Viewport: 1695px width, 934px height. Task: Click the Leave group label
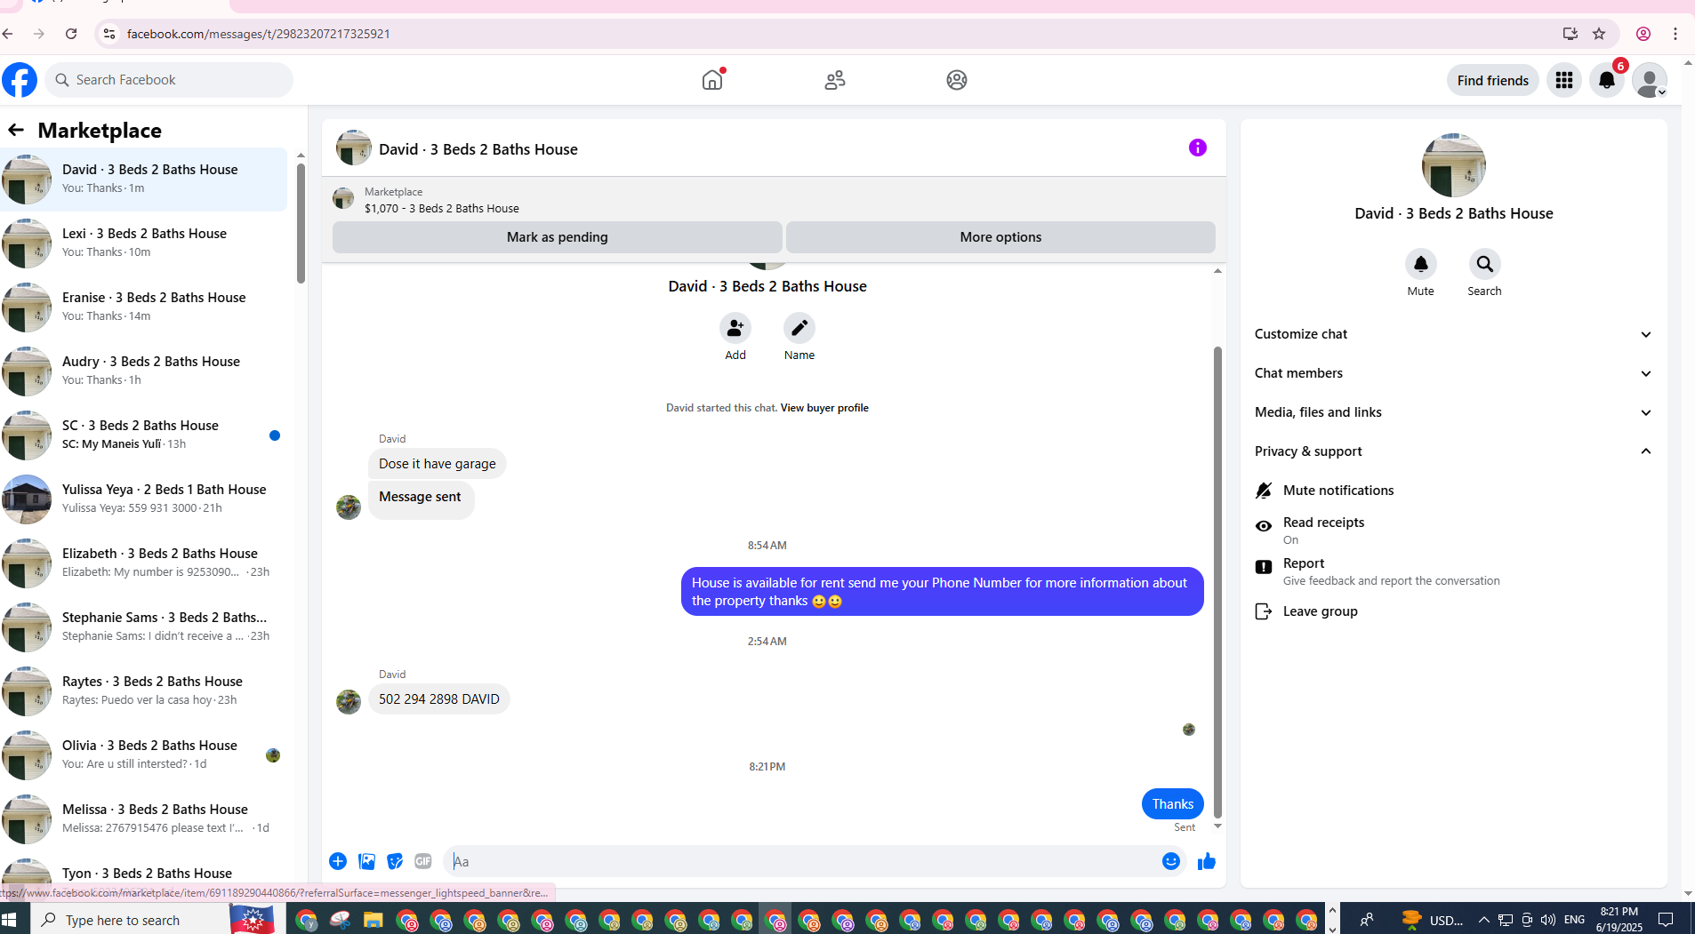(1320, 611)
